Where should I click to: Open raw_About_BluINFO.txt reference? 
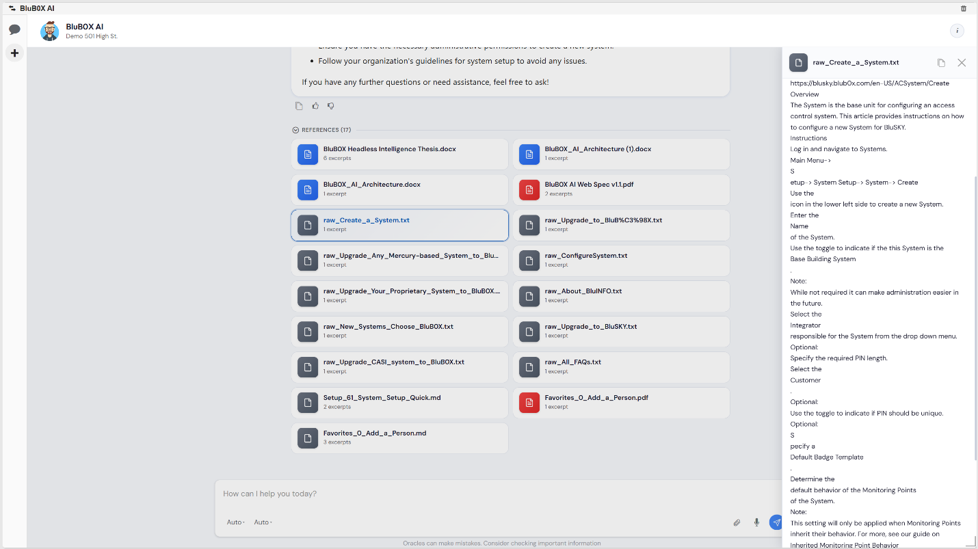(621, 296)
